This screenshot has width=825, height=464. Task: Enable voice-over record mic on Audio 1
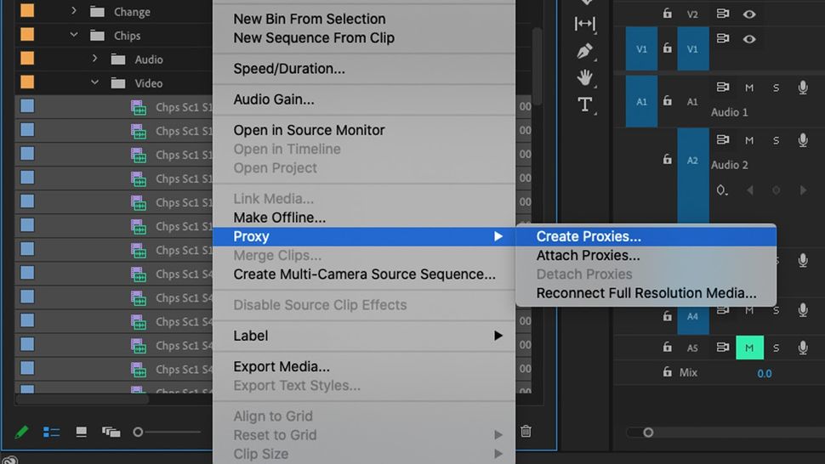point(803,88)
